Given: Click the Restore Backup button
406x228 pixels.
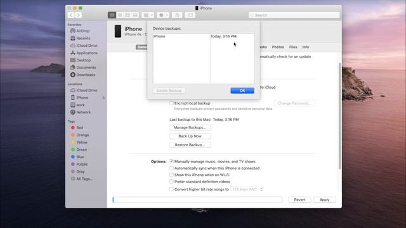Looking at the screenshot, I should click(190, 145).
